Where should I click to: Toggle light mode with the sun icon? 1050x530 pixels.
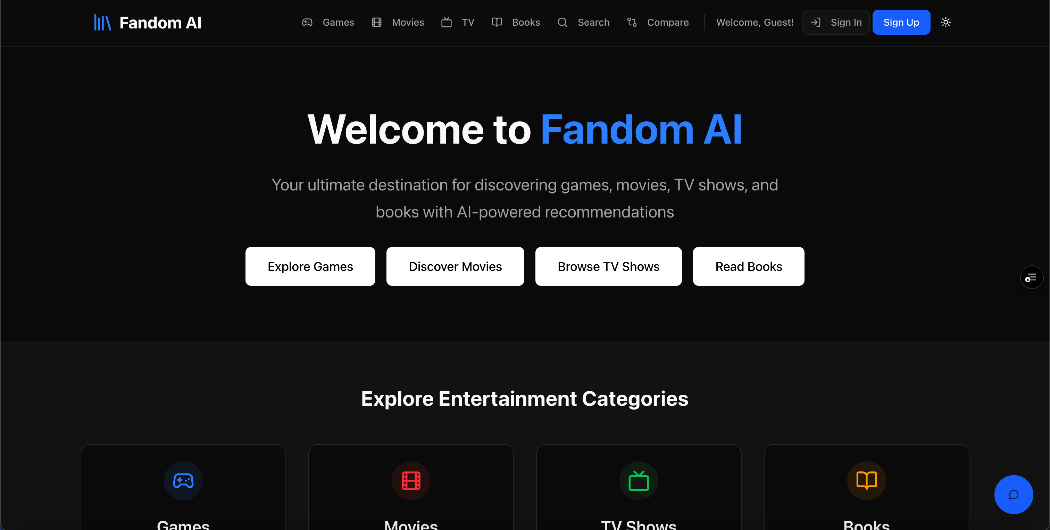pos(945,23)
